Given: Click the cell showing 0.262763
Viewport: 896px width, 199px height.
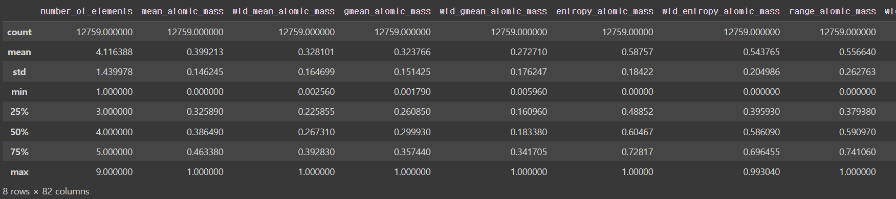Looking at the screenshot, I should click(x=858, y=72).
